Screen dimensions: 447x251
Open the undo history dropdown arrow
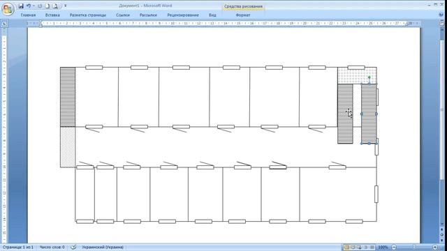click(34, 6)
